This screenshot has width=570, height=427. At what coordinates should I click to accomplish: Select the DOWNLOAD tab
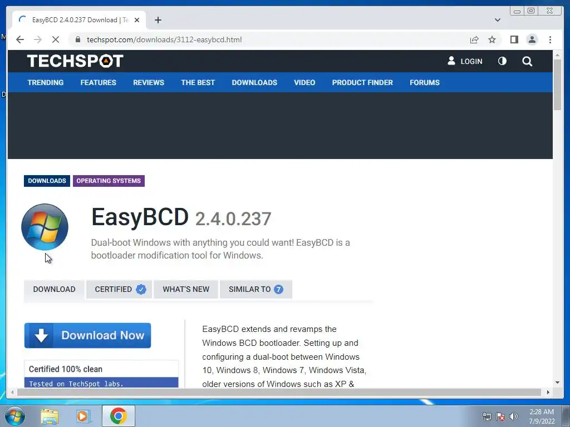[x=54, y=289]
